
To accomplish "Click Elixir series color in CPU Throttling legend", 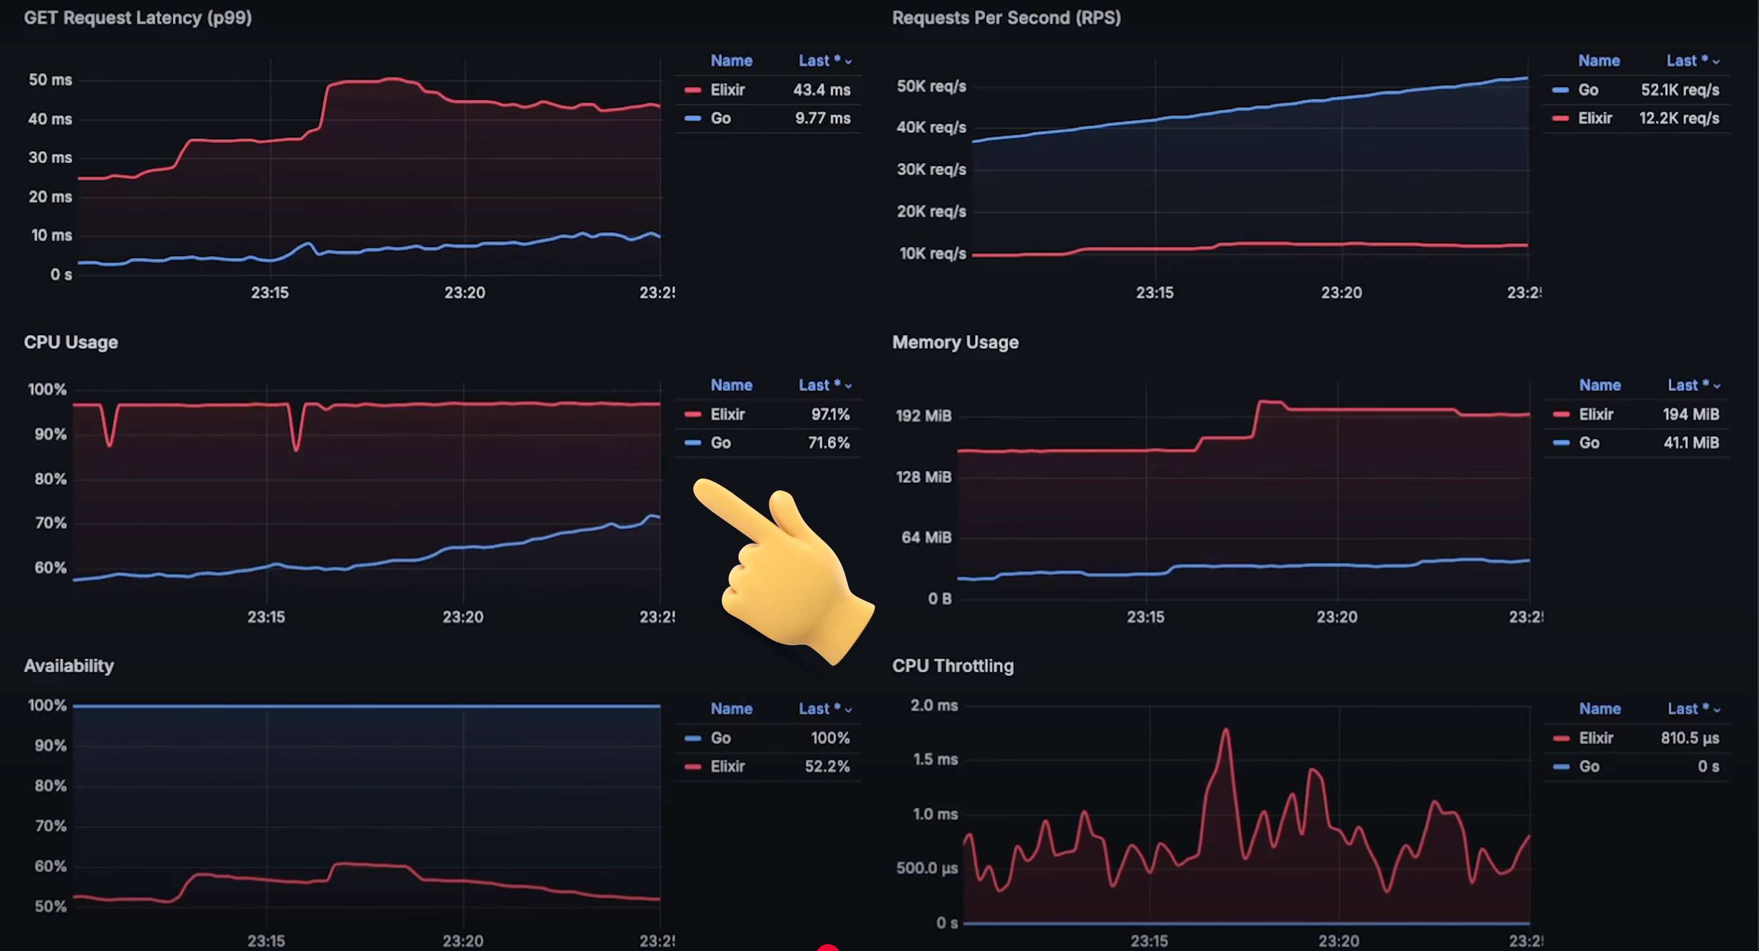I will (1561, 738).
